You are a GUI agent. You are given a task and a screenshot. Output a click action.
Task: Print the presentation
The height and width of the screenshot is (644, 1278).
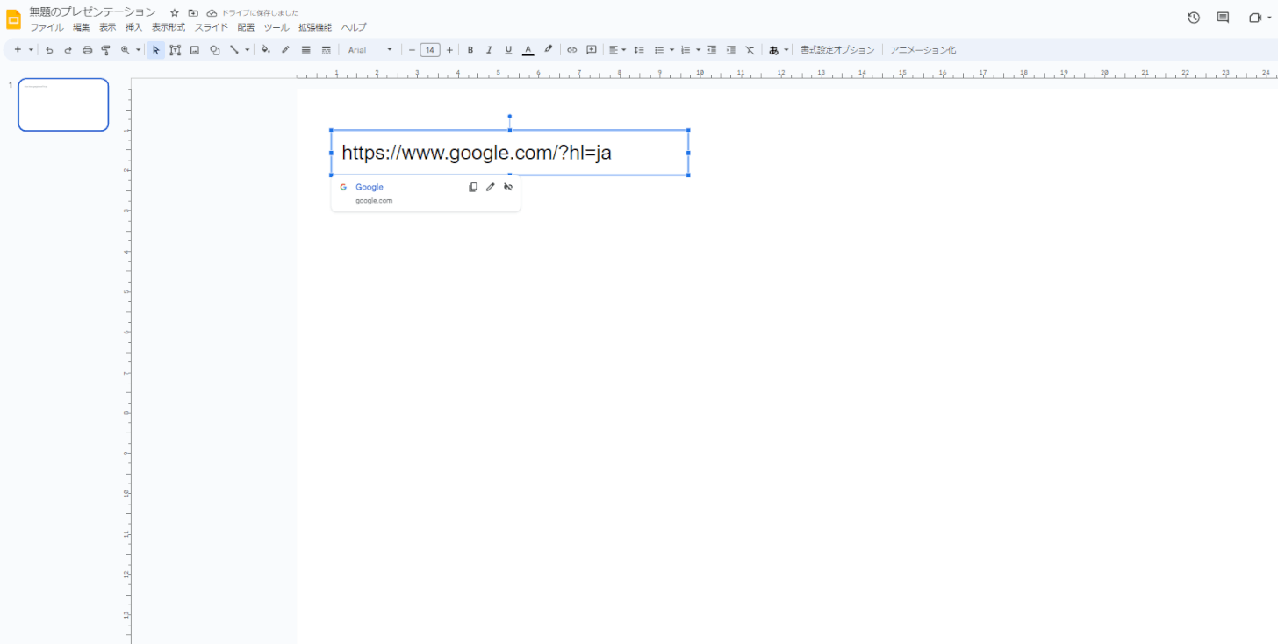[87, 50]
